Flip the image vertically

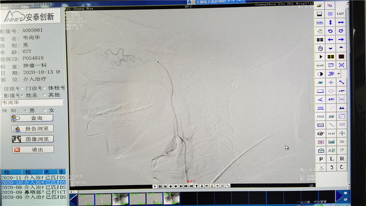(x=330, y=22)
